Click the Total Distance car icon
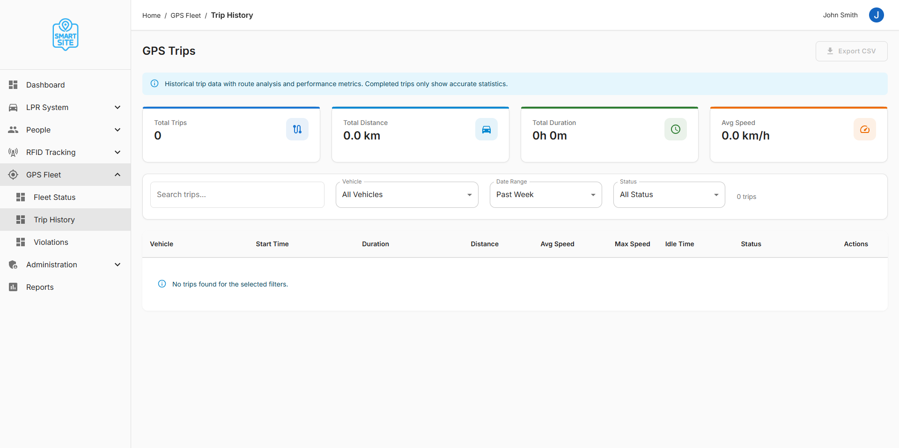This screenshot has width=899, height=448. tap(486, 129)
